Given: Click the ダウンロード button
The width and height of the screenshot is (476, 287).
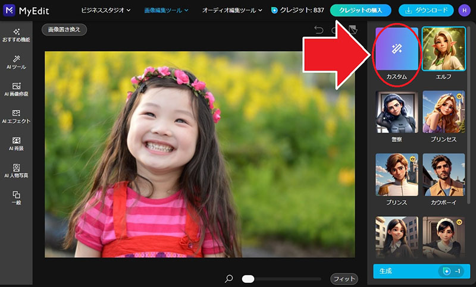Looking at the screenshot, I should pos(426,10).
